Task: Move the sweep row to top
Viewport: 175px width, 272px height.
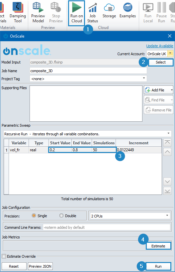Action: click(167, 142)
